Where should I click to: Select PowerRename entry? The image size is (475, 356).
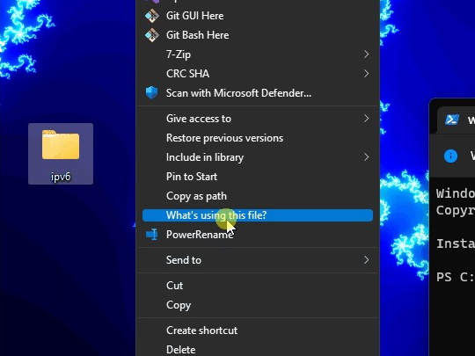pyautogui.click(x=258, y=235)
